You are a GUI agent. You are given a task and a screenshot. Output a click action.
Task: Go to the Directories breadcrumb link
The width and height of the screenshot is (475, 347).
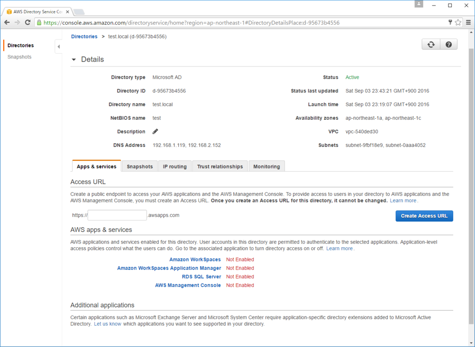coord(84,36)
